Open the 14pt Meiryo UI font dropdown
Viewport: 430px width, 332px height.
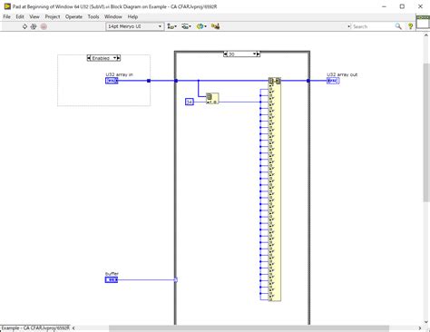(134, 26)
